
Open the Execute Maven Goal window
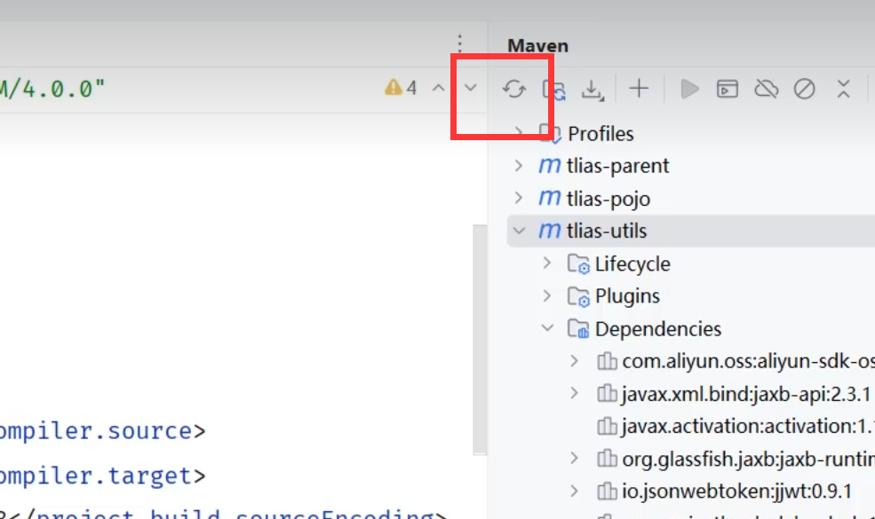point(728,89)
